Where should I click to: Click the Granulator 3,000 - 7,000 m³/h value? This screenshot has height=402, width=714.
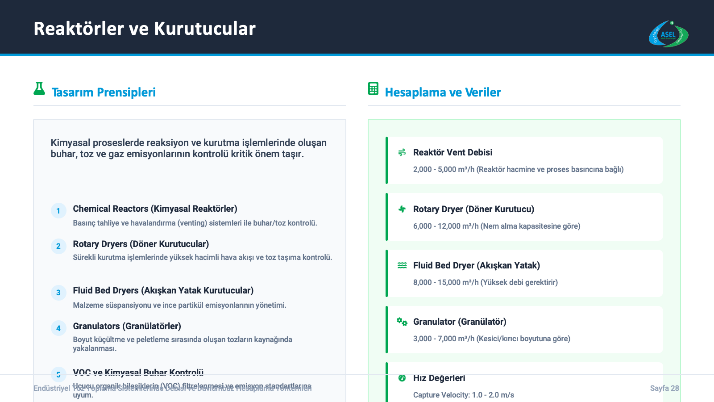tap(491, 339)
